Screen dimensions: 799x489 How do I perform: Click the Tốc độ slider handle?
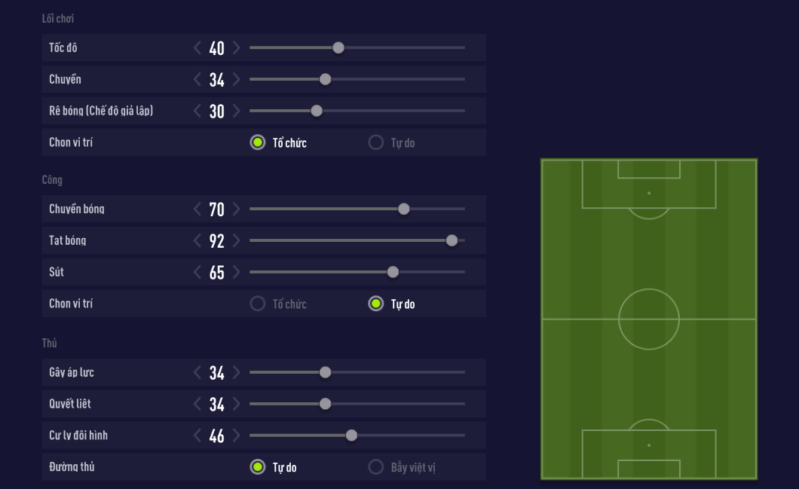point(338,47)
